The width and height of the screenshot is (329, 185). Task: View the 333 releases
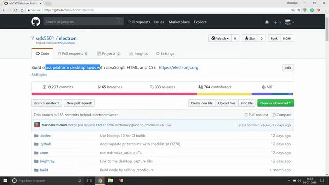[x=162, y=87]
